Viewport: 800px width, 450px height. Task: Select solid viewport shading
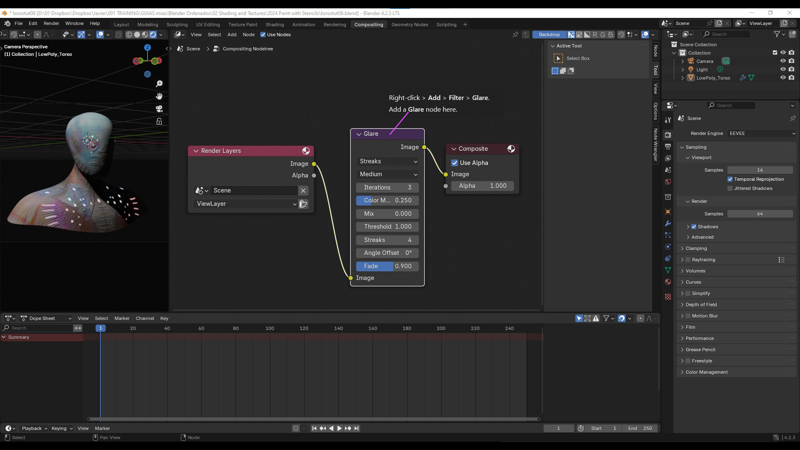coord(137,35)
